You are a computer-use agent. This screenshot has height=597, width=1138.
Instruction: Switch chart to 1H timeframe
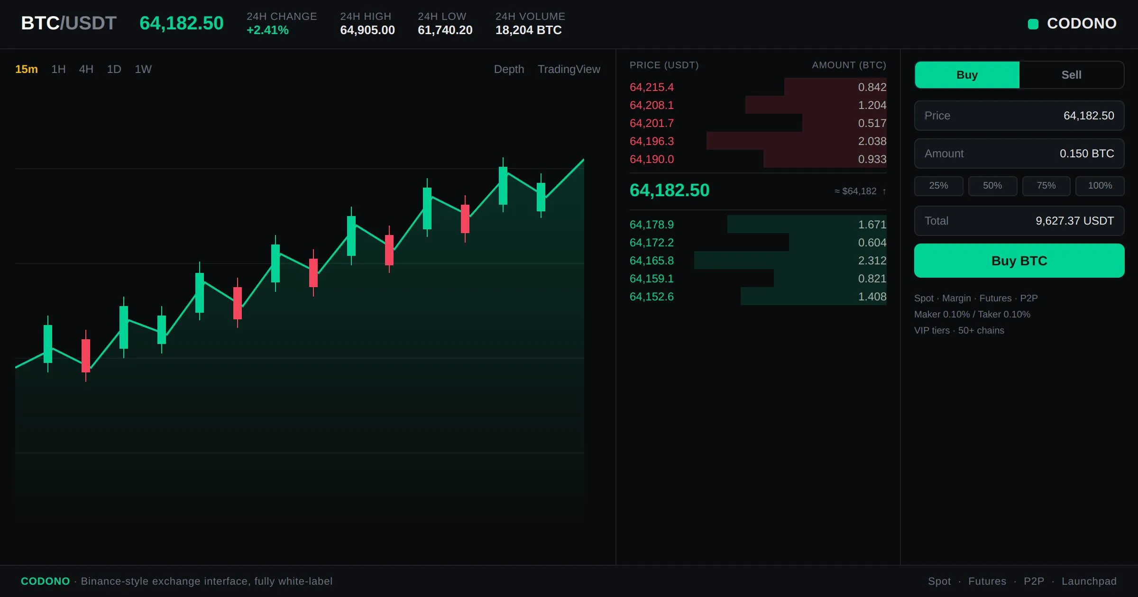tap(58, 69)
